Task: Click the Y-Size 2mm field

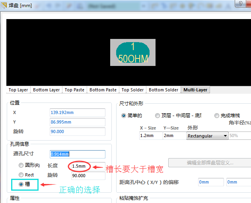Action: tap(173, 136)
